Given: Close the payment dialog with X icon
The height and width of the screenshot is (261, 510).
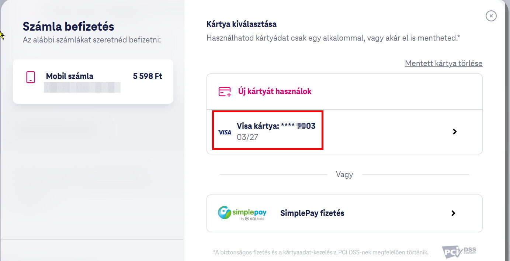Looking at the screenshot, I should tap(491, 16).
